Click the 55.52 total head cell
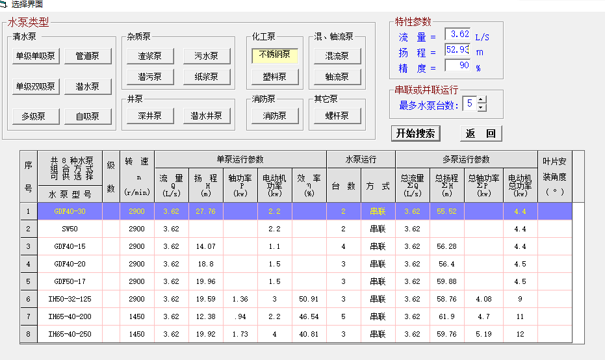Viewport: 605px width, 360px height. click(447, 211)
